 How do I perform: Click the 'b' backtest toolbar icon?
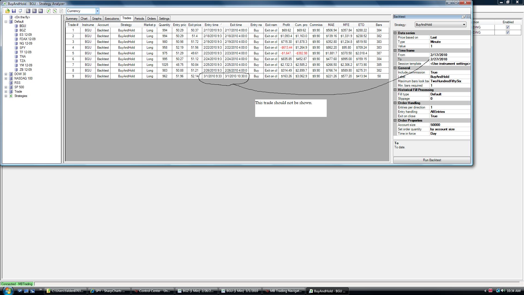pyautogui.click(x=28, y=11)
